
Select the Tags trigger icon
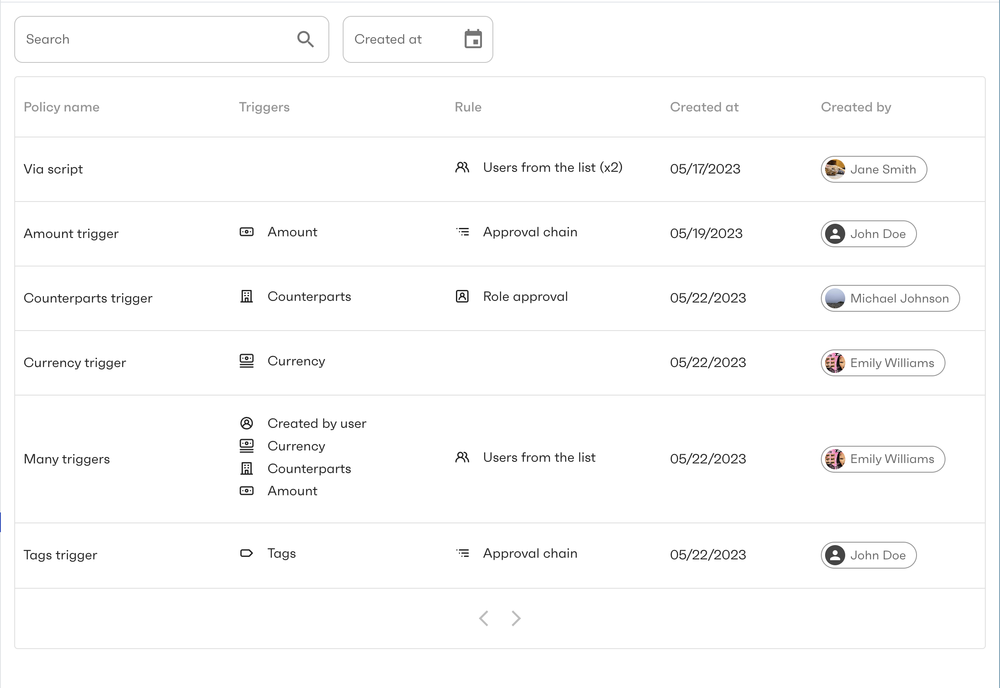tap(247, 554)
